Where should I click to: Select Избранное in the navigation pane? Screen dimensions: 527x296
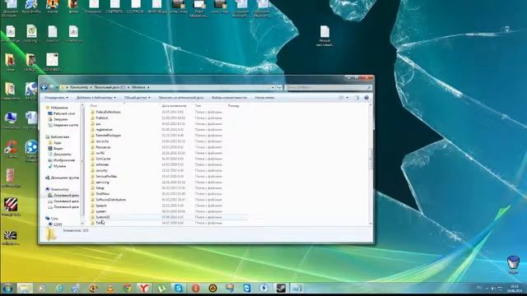click(x=59, y=108)
